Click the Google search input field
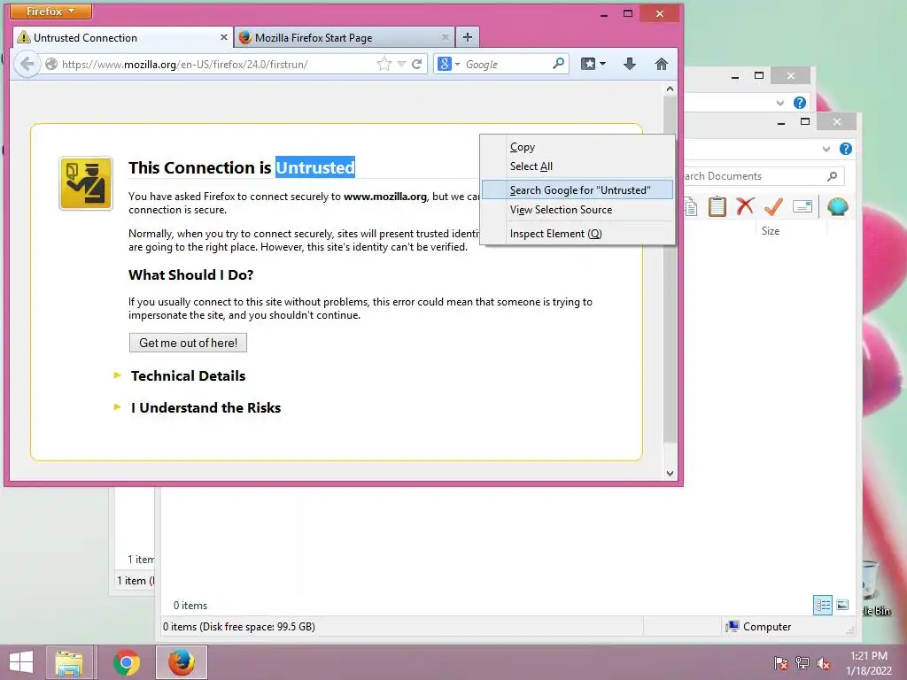The width and height of the screenshot is (907, 680). coord(506,64)
